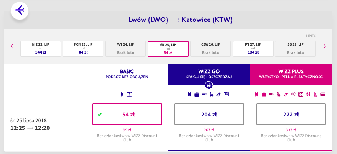Viewport: 337px width, 154px height.
Task: Open the 333 zł non-member price link
Action: [291, 130]
